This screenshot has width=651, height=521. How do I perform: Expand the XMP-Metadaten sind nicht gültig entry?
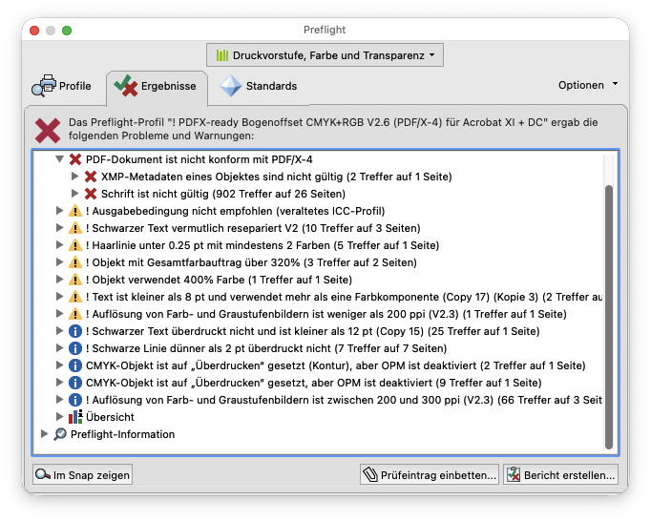tap(74, 176)
